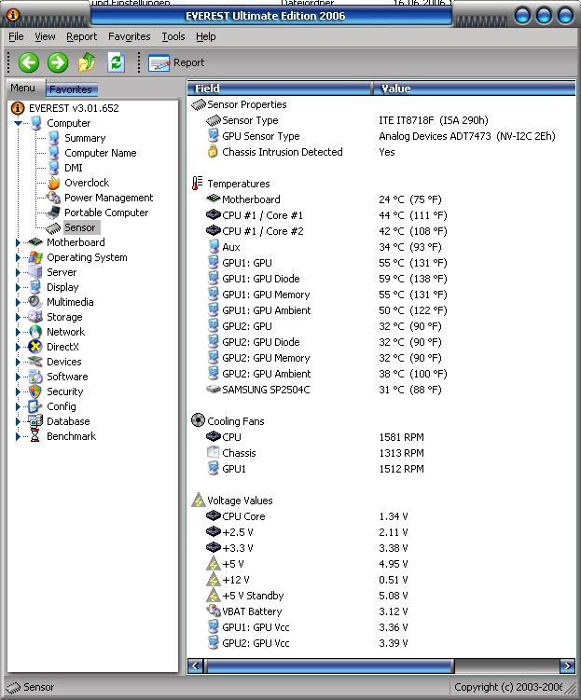581x700 pixels.
Task: Click the Overclock flame icon
Action: pos(53,183)
